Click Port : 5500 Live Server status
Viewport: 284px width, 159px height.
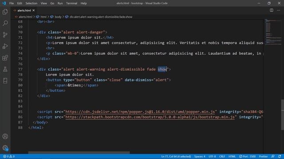point(247,156)
